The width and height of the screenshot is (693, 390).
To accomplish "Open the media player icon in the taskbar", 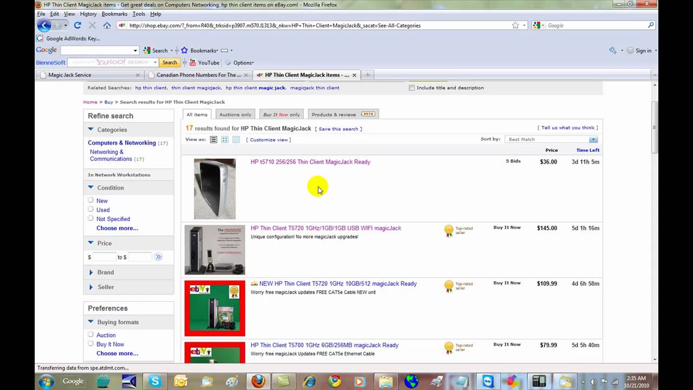I will coord(360,381).
